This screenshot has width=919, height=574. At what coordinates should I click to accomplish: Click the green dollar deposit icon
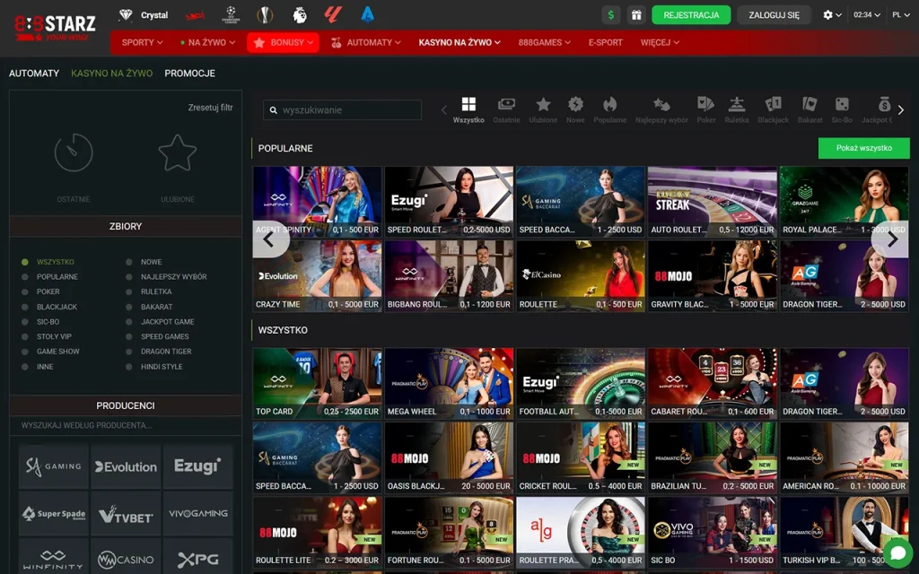click(610, 14)
